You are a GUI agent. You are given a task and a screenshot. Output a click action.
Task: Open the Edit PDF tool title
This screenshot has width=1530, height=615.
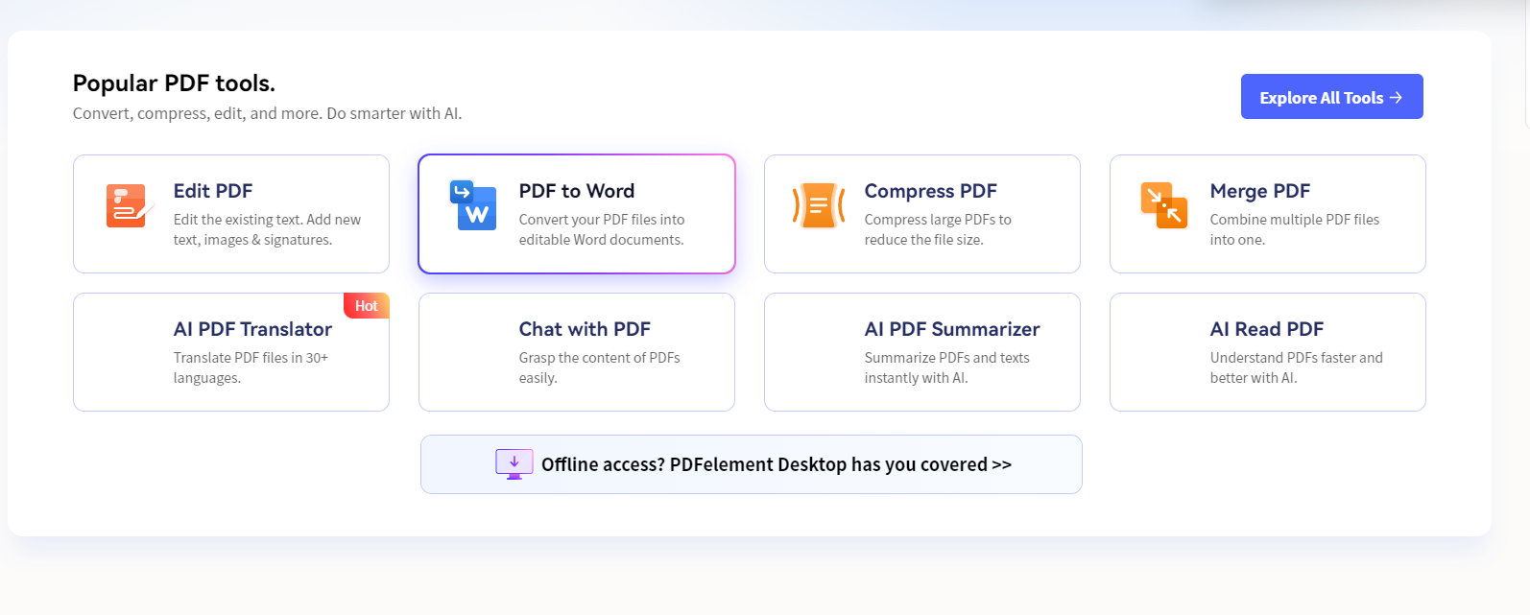213,191
